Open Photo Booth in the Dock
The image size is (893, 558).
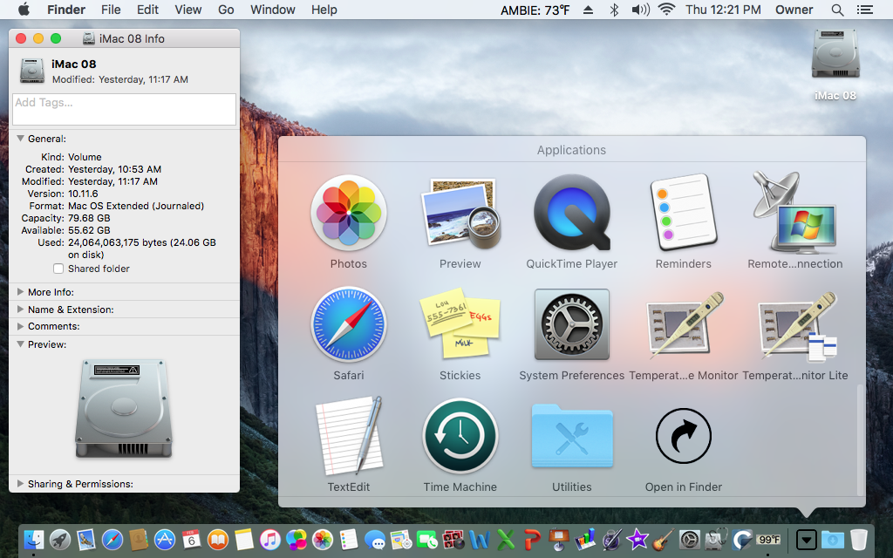[x=453, y=539]
